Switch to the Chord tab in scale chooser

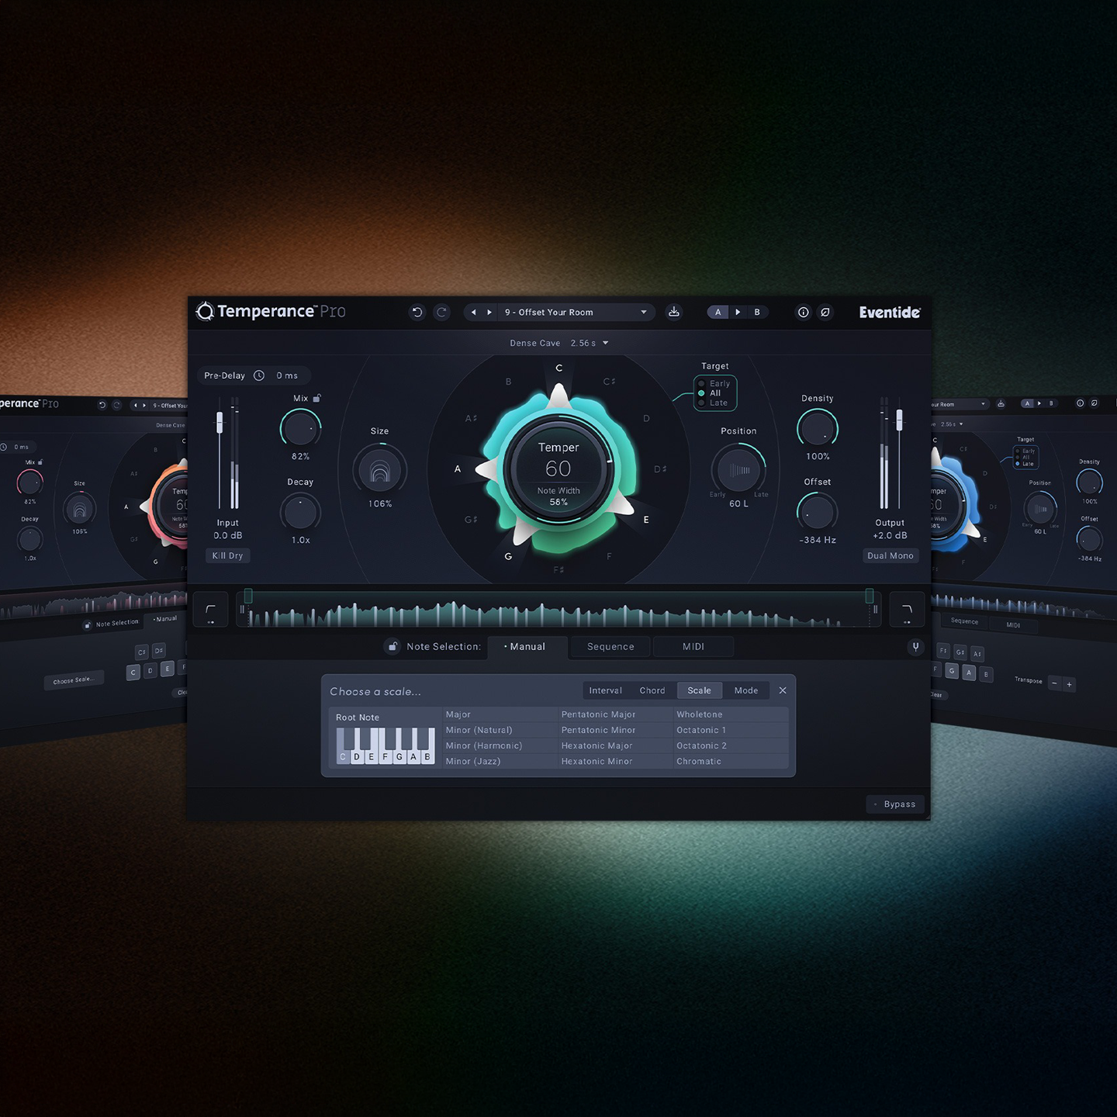click(652, 690)
